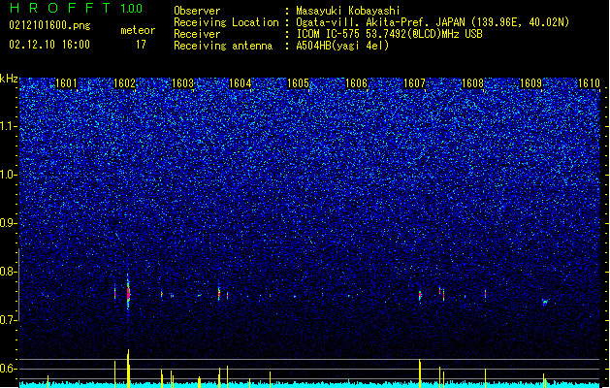Click the 0.7 kHz axis label

[x=9, y=320]
